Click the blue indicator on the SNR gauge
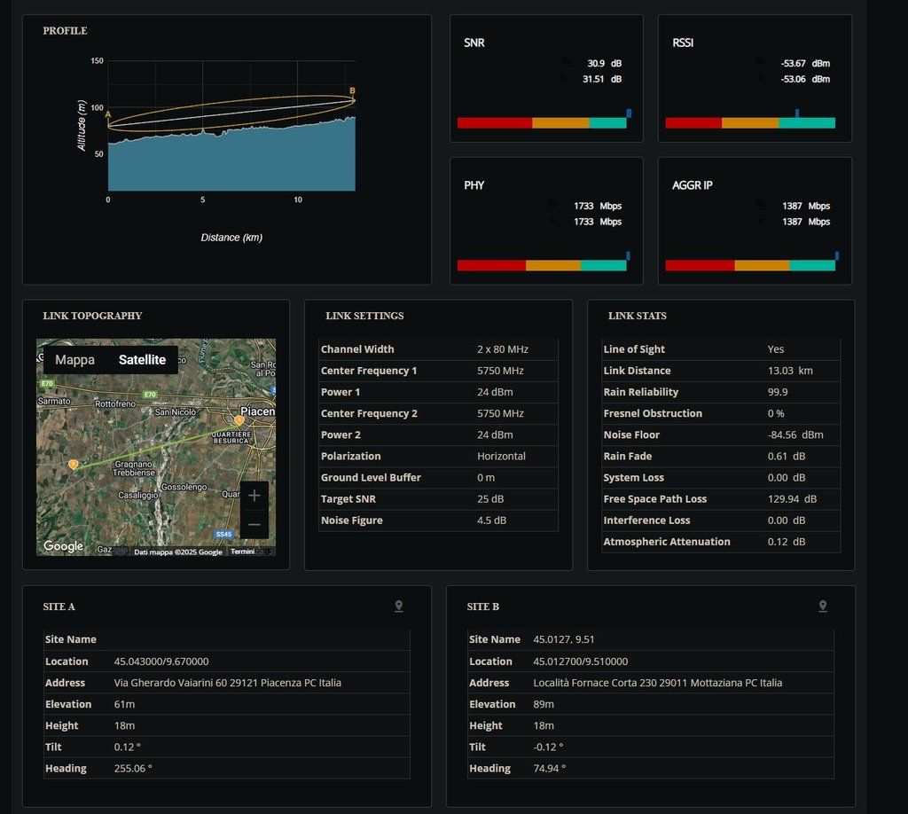This screenshot has height=814, width=908. pyautogui.click(x=629, y=113)
